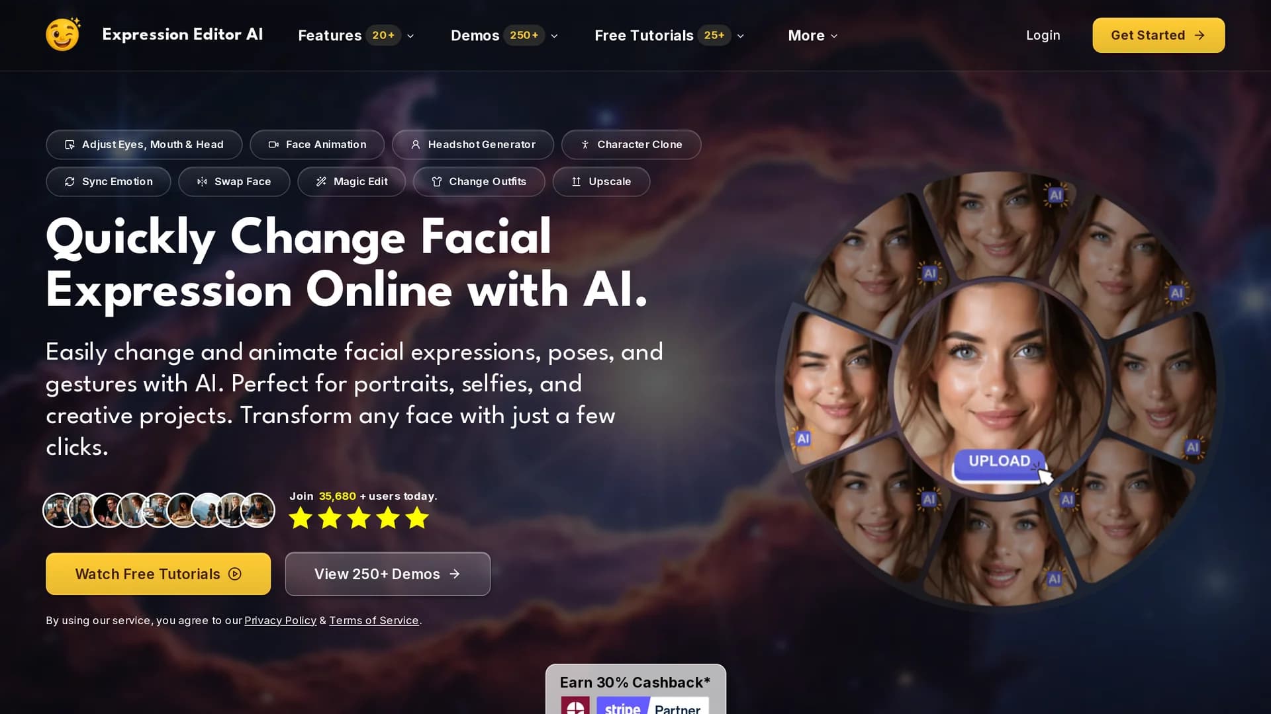Screen dimensions: 1271x714
Task: Open the Terms of Service link
Action: tap(374, 620)
